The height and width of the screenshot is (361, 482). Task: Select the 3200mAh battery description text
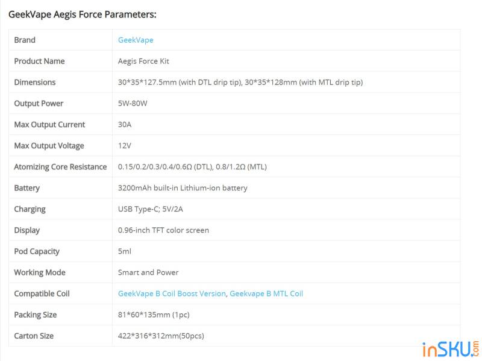183,187
